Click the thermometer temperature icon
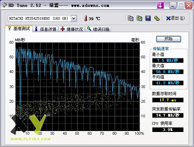194x147 pixels. click(x=85, y=18)
